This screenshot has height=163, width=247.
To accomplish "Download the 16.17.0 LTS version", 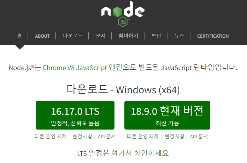I will pos(75,115).
